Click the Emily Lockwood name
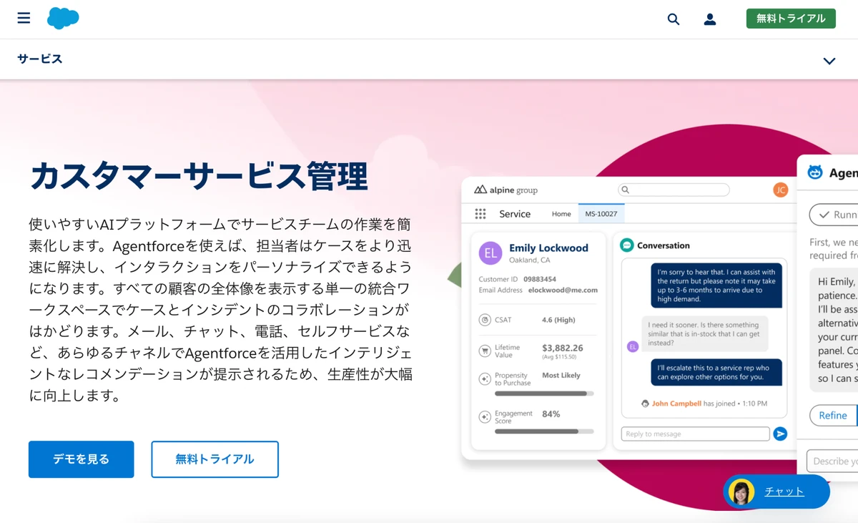 [x=548, y=248]
